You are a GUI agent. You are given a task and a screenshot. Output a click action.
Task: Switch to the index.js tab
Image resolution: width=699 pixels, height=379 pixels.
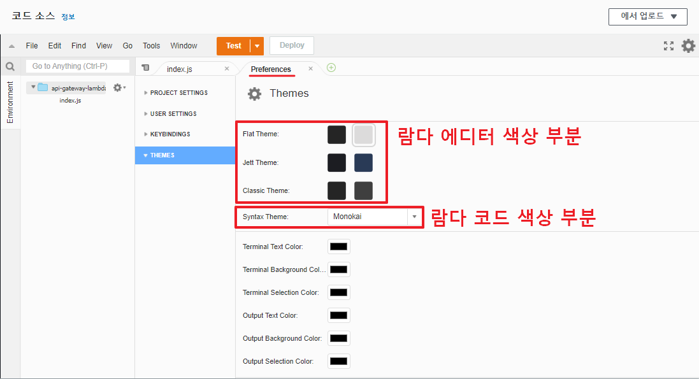click(x=180, y=69)
